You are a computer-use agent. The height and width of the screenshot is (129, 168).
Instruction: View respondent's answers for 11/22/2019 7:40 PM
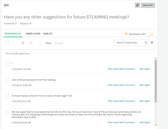(121, 69)
